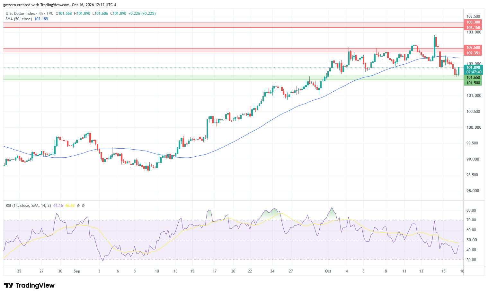The height and width of the screenshot is (295, 488).
Task: Click the 25 date label on the time axis
Action: (x=19, y=271)
